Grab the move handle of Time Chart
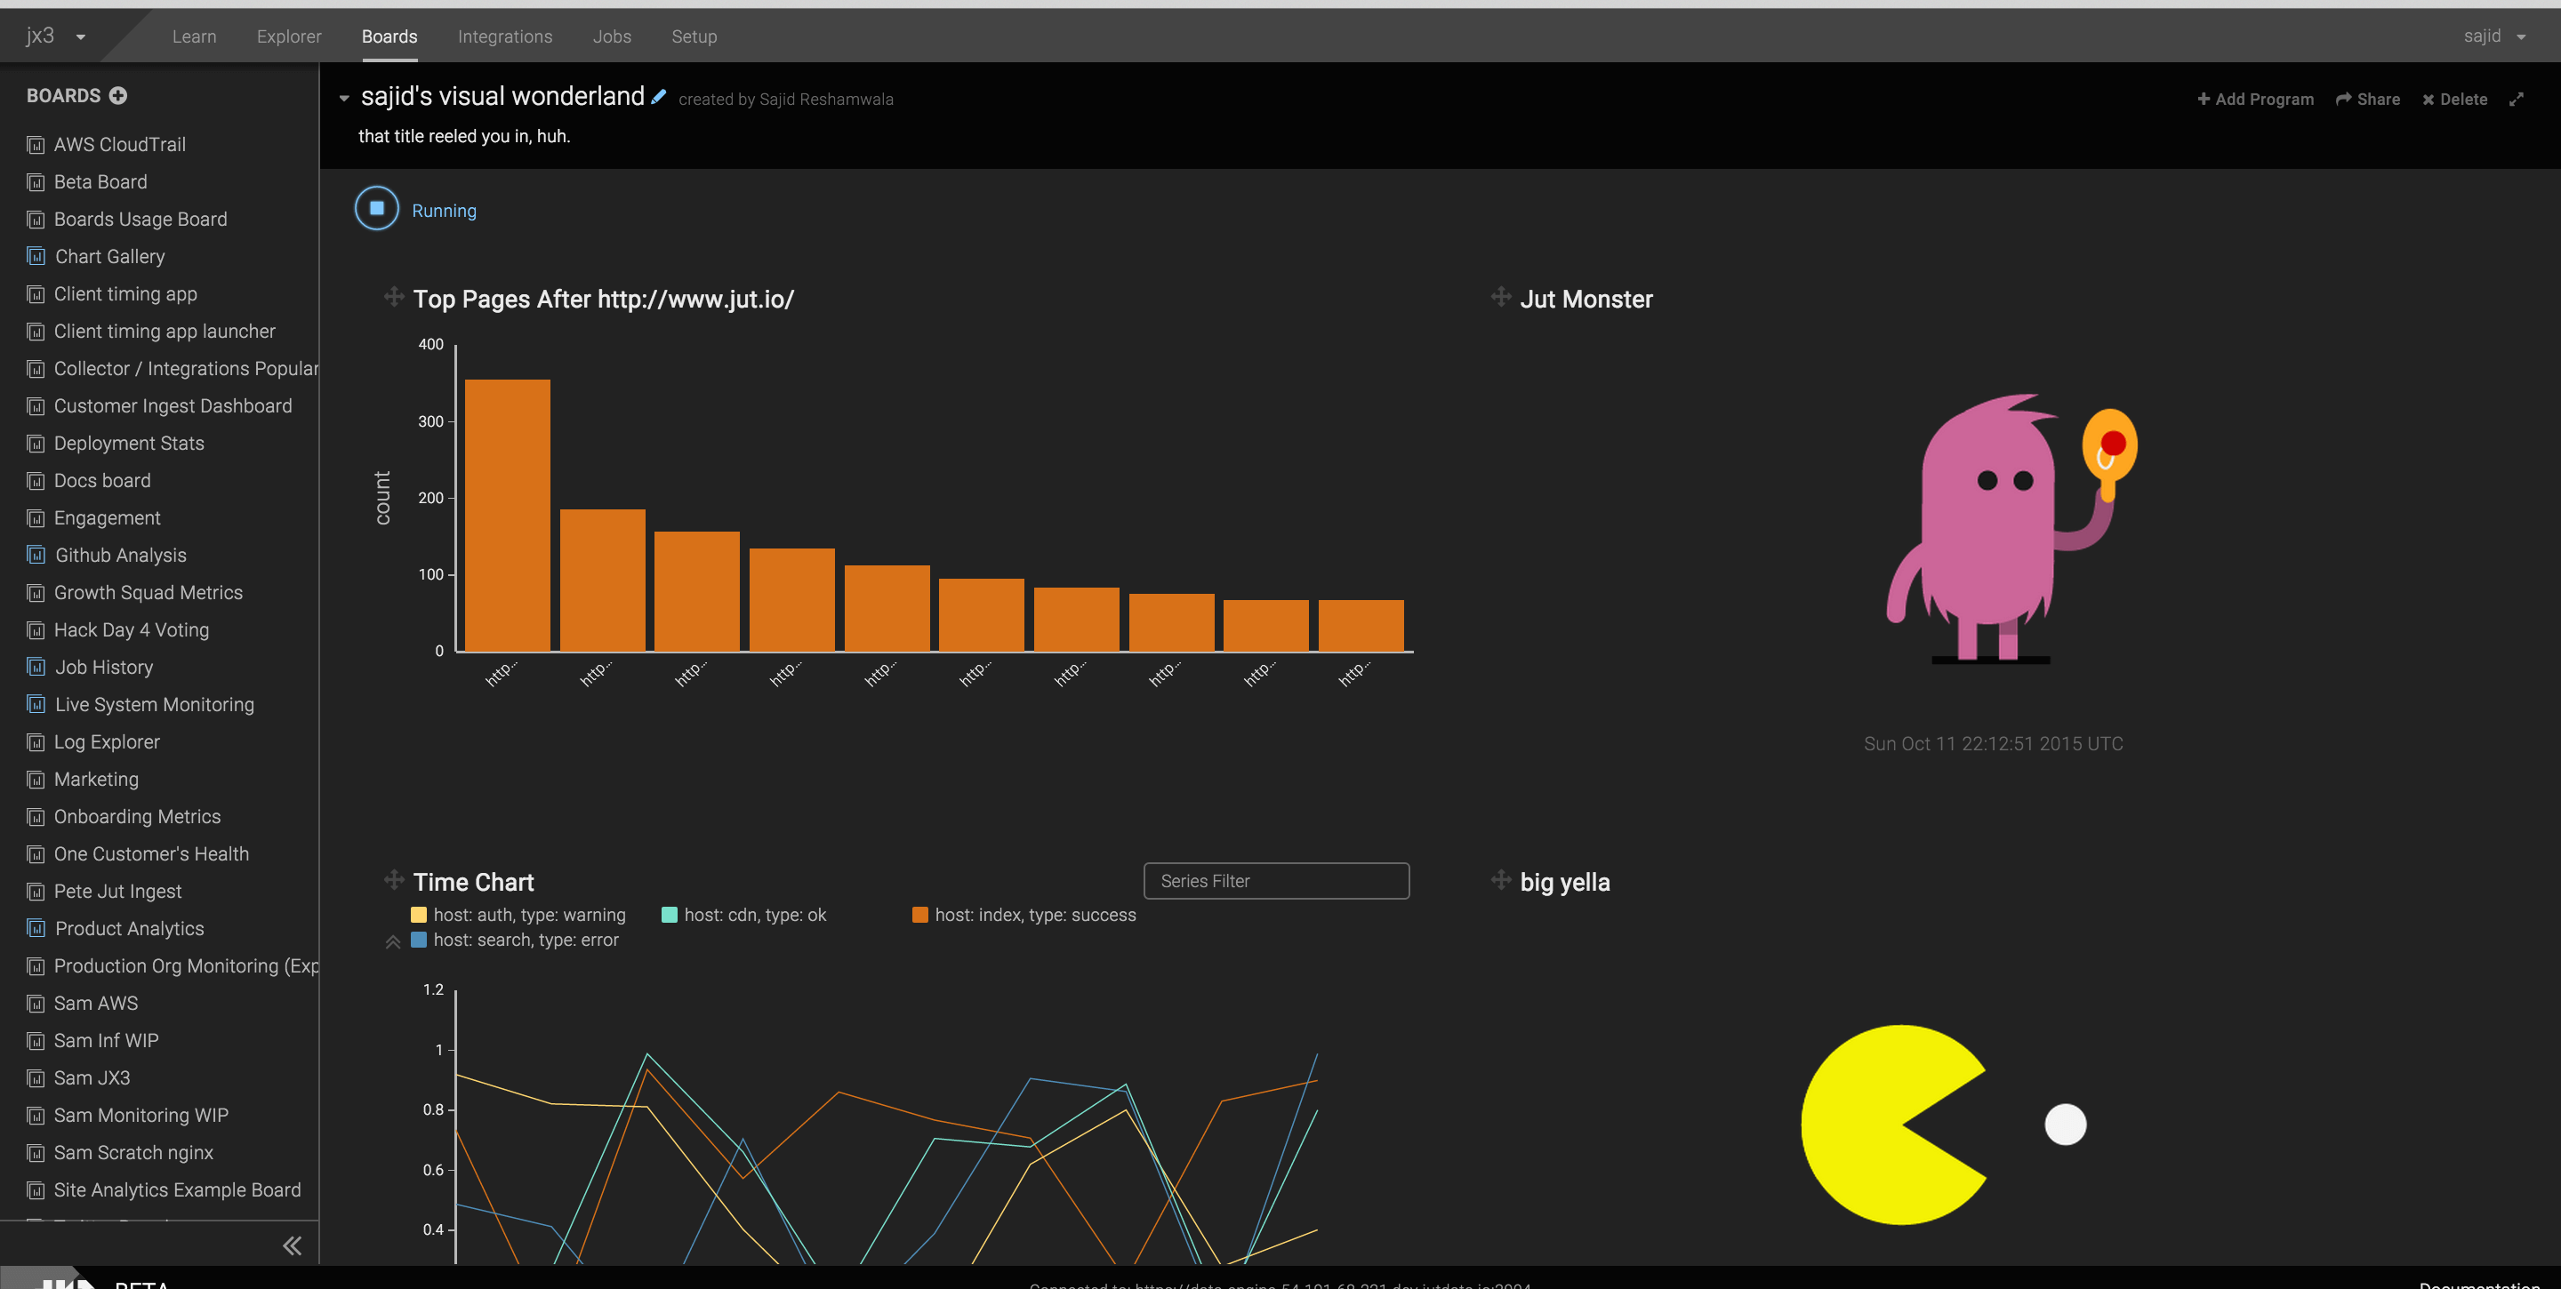The image size is (2561, 1289). (x=394, y=879)
